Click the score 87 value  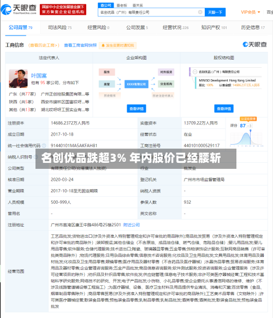point(242,126)
